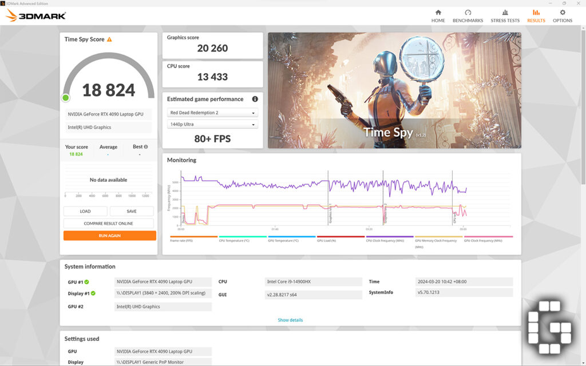
Task: Click the DISPLAY1 3840 × 2400 field
Action: (x=163, y=293)
